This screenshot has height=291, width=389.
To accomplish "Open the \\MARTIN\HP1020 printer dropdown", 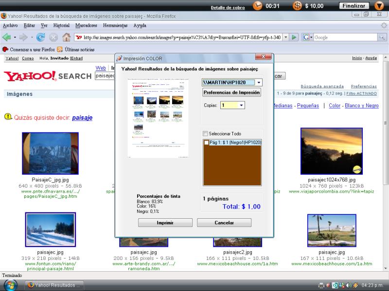I will (x=259, y=82).
